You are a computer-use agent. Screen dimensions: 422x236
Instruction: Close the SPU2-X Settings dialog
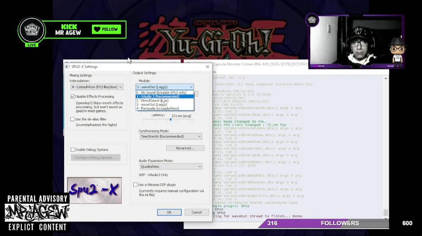click(x=207, y=67)
